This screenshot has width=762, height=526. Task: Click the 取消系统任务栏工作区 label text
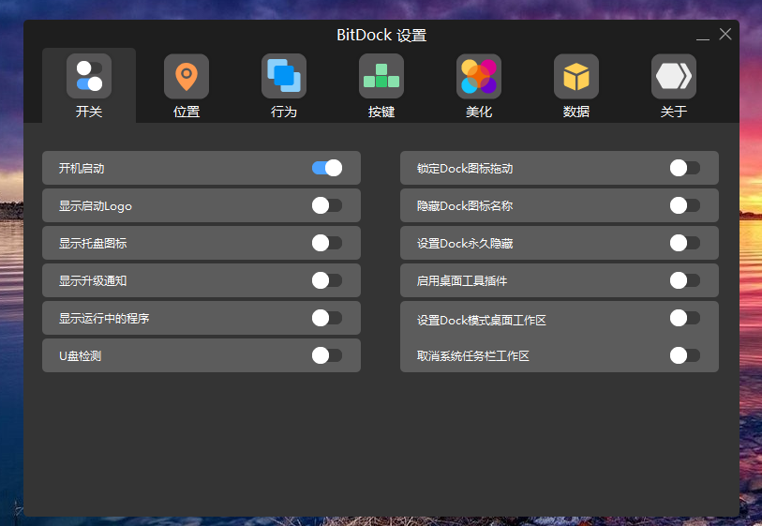[x=473, y=356]
